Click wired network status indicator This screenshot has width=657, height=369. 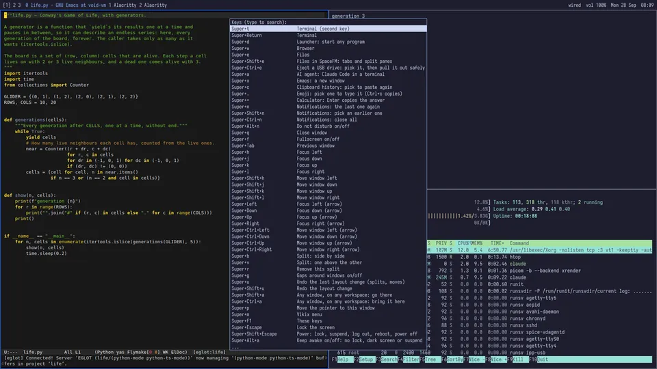[574, 5]
